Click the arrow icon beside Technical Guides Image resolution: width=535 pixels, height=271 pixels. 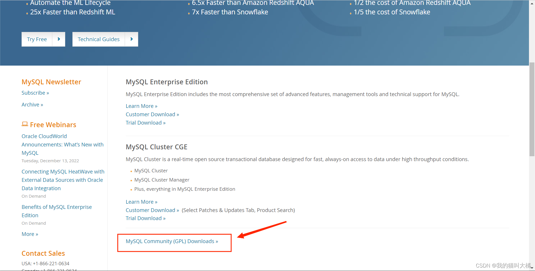[132, 39]
